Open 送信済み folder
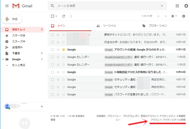The image size is (190, 129). coord(17,47)
